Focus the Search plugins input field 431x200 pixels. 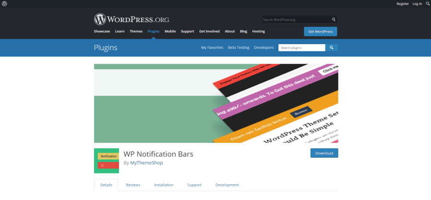(302, 47)
